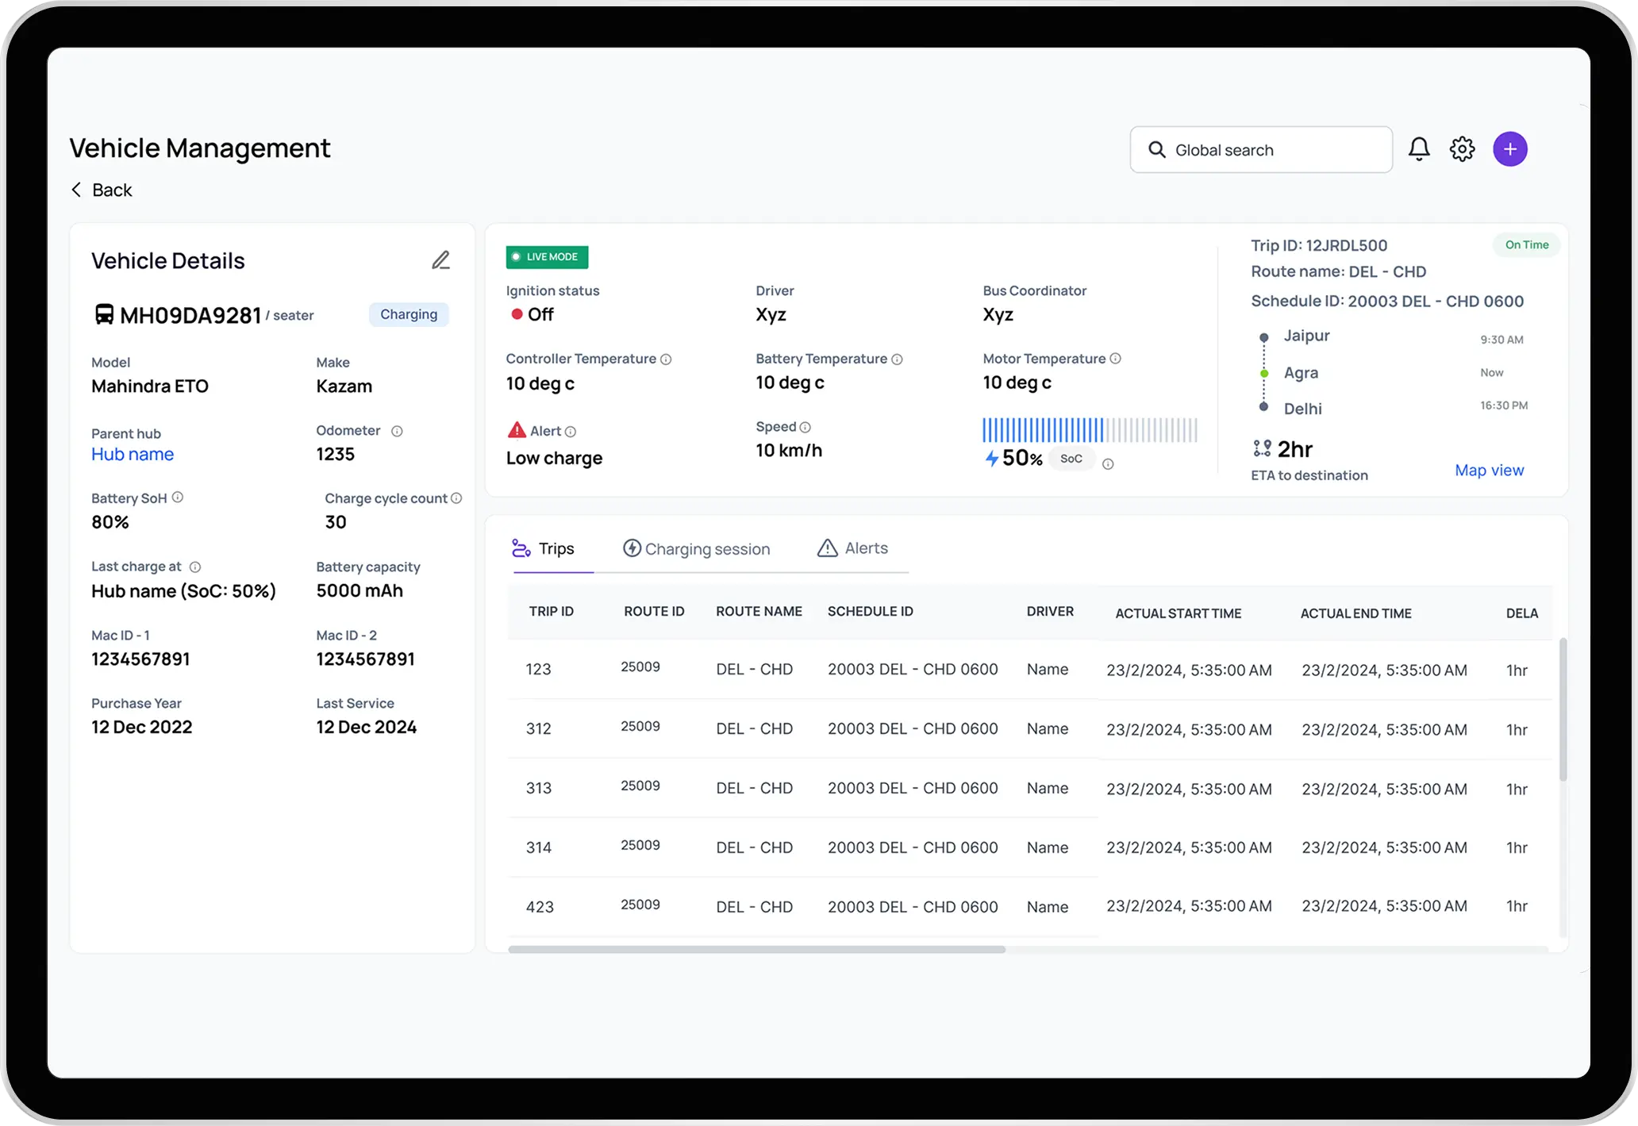
Task: Click the info icon next to Motor Temperature
Action: pos(1115,359)
